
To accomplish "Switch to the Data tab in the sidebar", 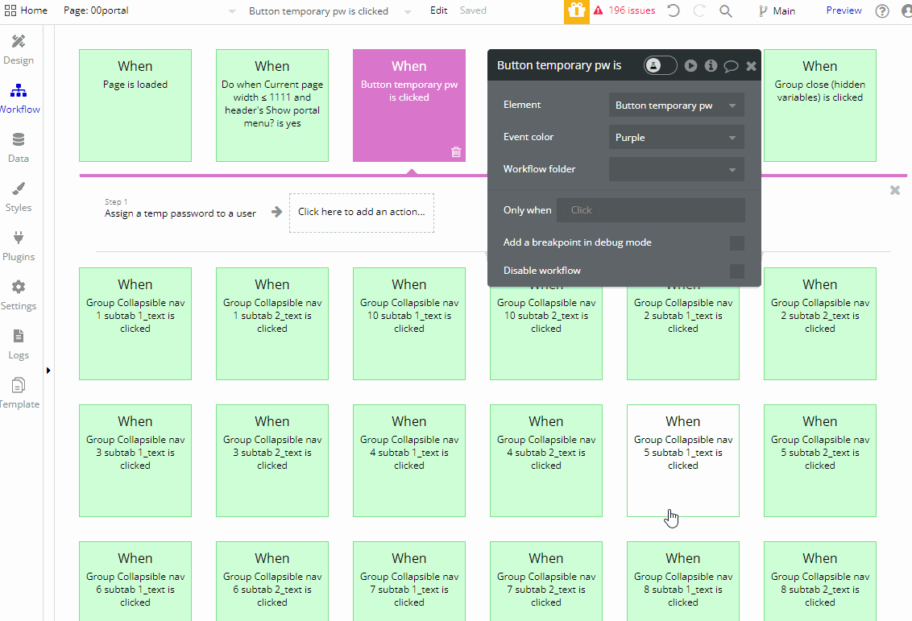I will click(18, 147).
